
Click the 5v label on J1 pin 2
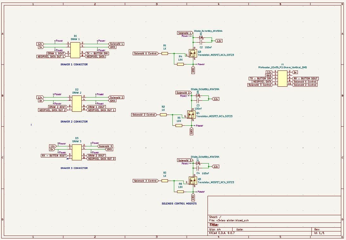(x=295, y=72)
